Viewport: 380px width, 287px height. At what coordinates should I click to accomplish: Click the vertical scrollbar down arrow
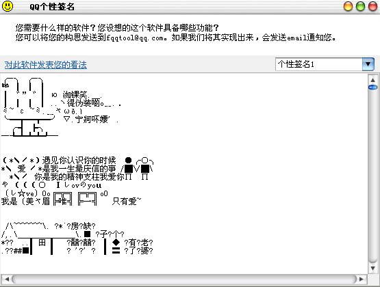point(372,268)
